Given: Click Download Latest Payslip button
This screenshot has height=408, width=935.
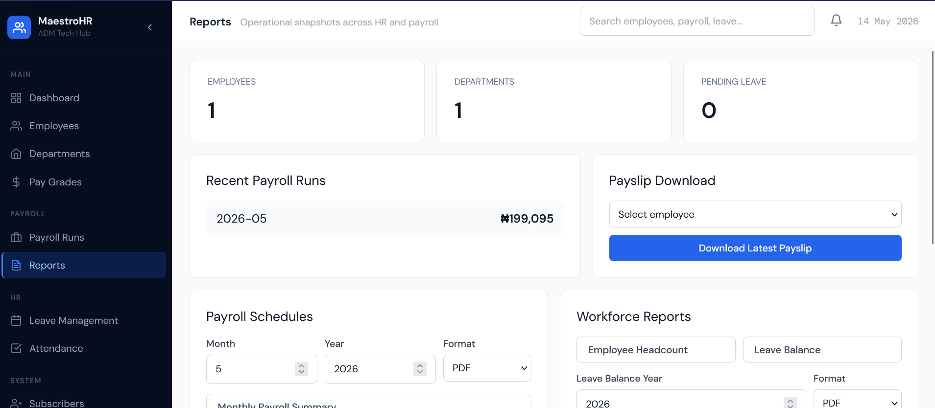Looking at the screenshot, I should coord(755,248).
